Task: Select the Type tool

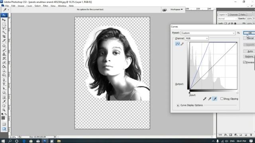Action: pos(4,84)
